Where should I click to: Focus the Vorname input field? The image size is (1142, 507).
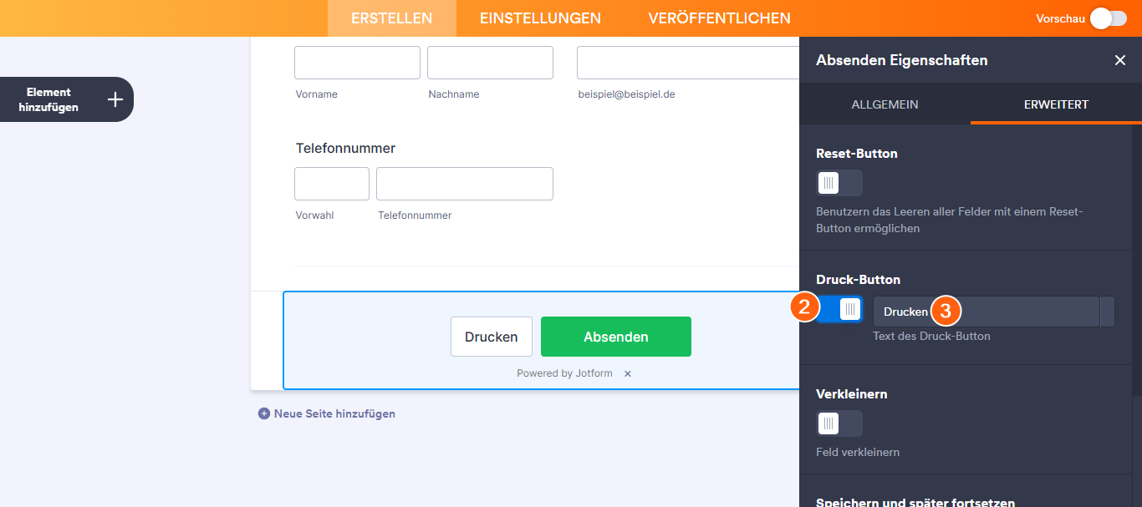pyautogui.click(x=357, y=63)
